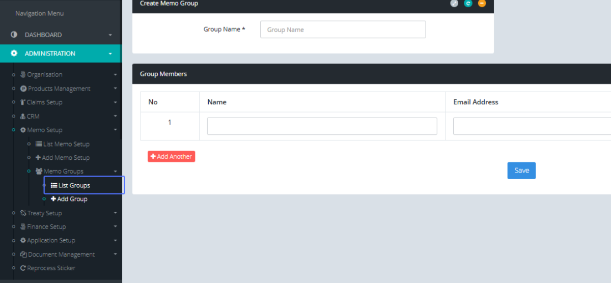Click the Administration gear icon
The width and height of the screenshot is (611, 283).
click(14, 53)
